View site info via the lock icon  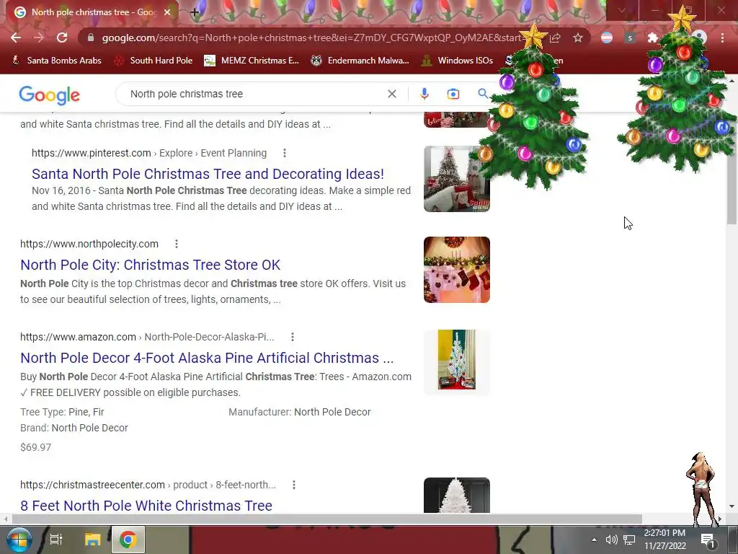click(x=91, y=38)
